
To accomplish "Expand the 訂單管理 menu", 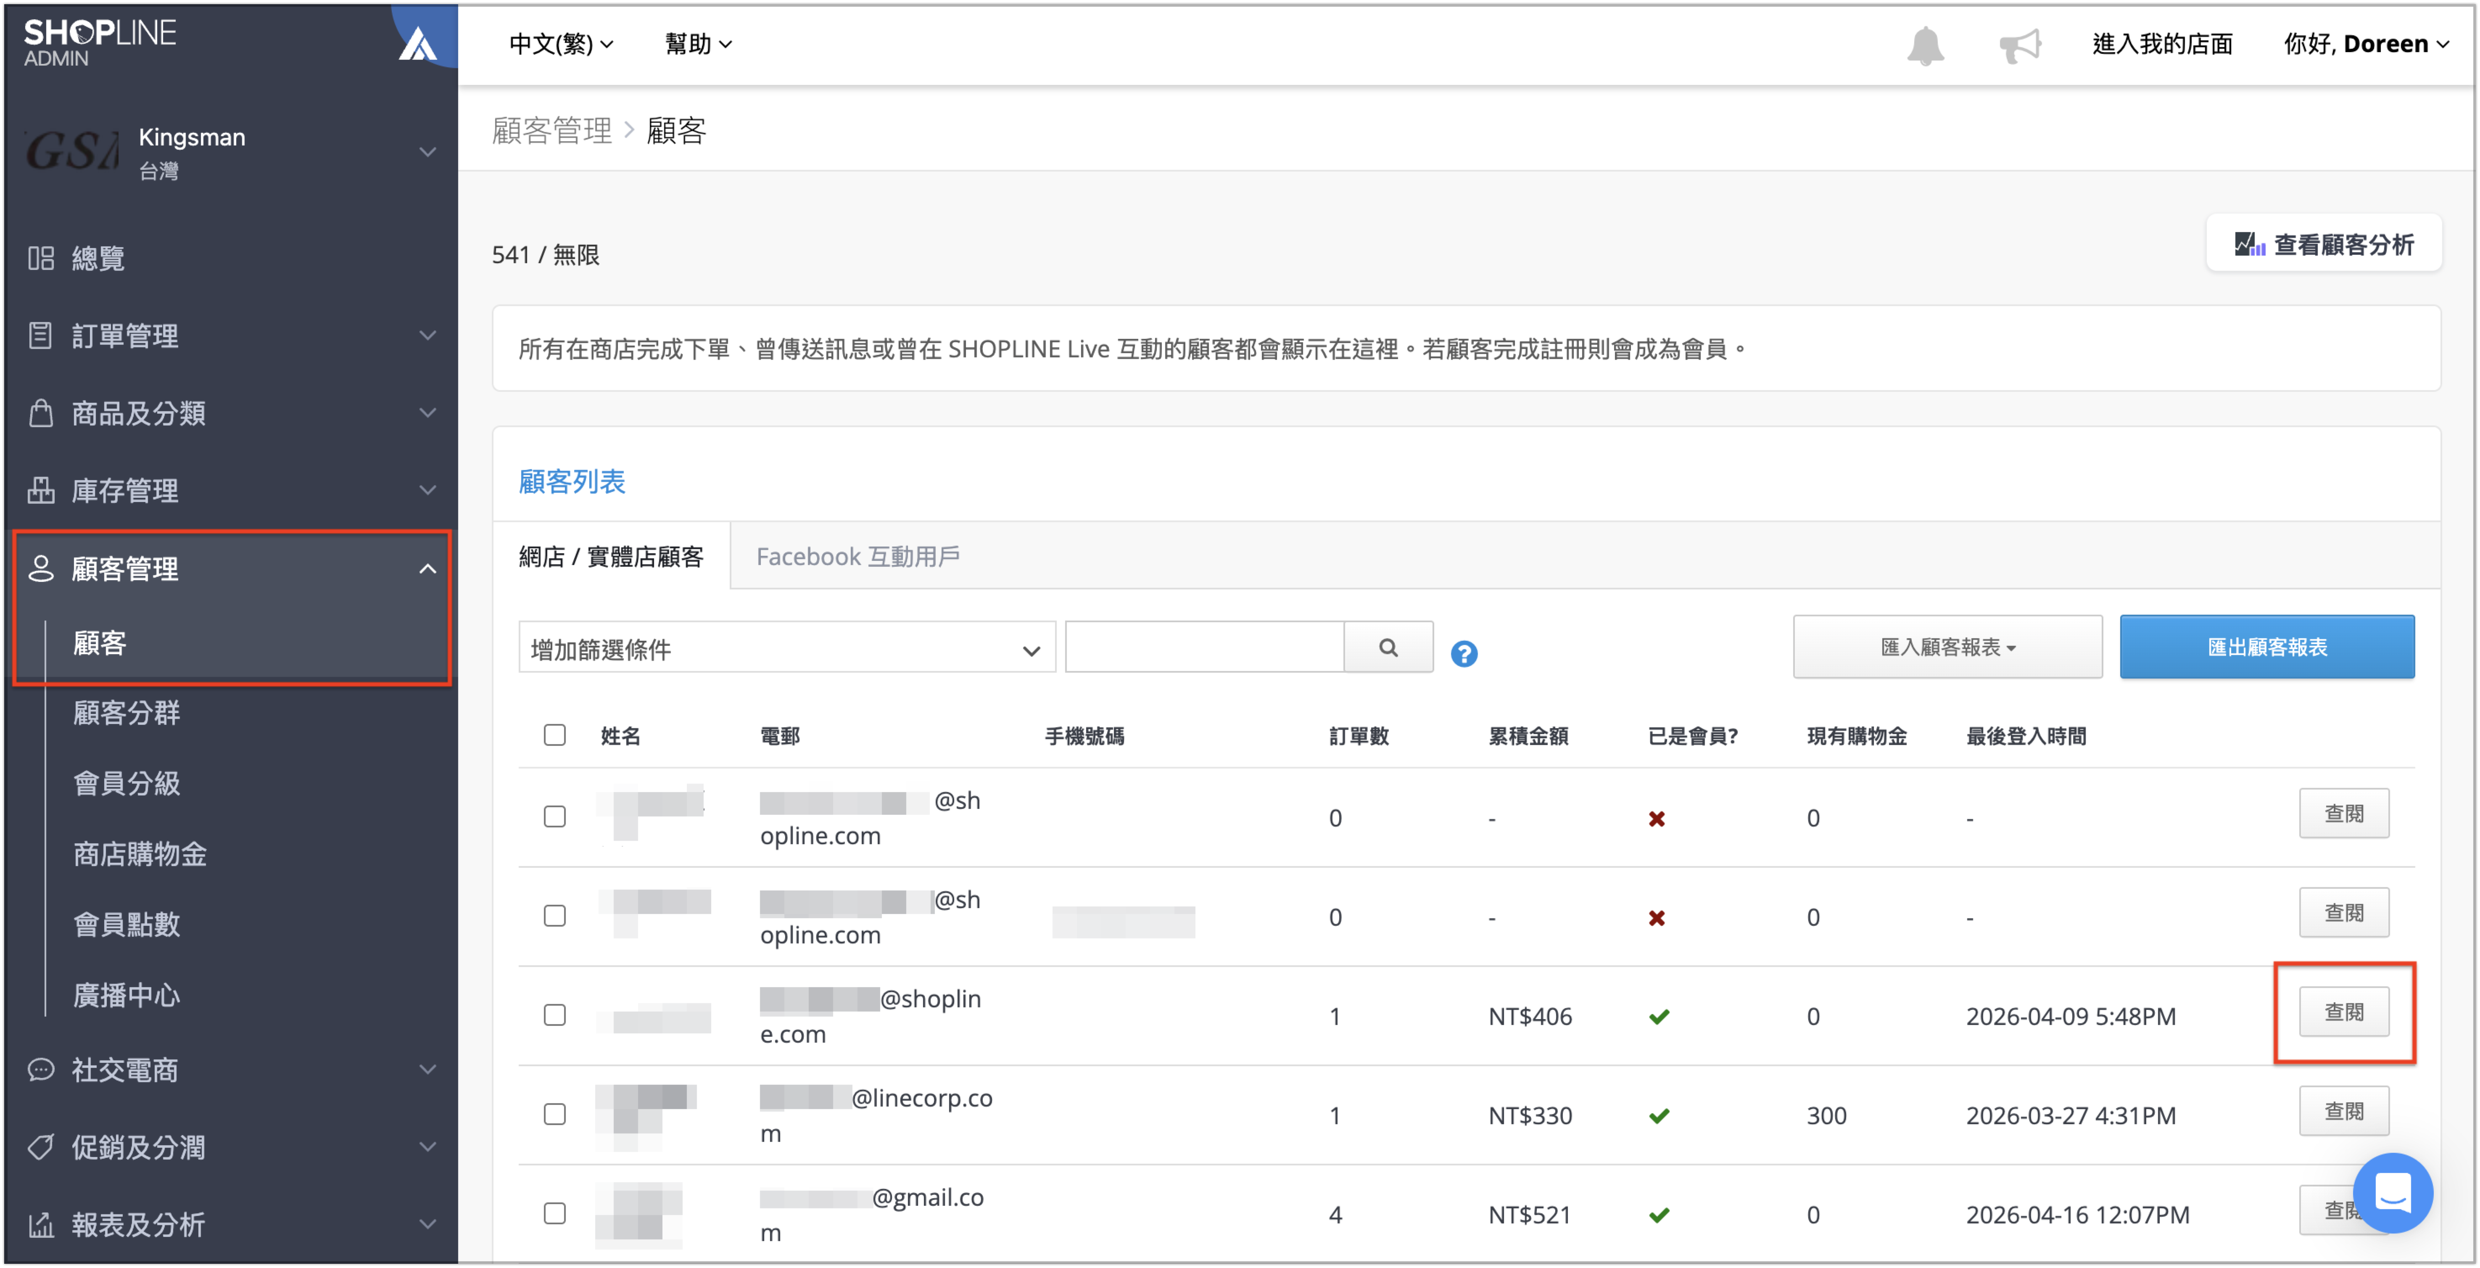I will coord(427,335).
